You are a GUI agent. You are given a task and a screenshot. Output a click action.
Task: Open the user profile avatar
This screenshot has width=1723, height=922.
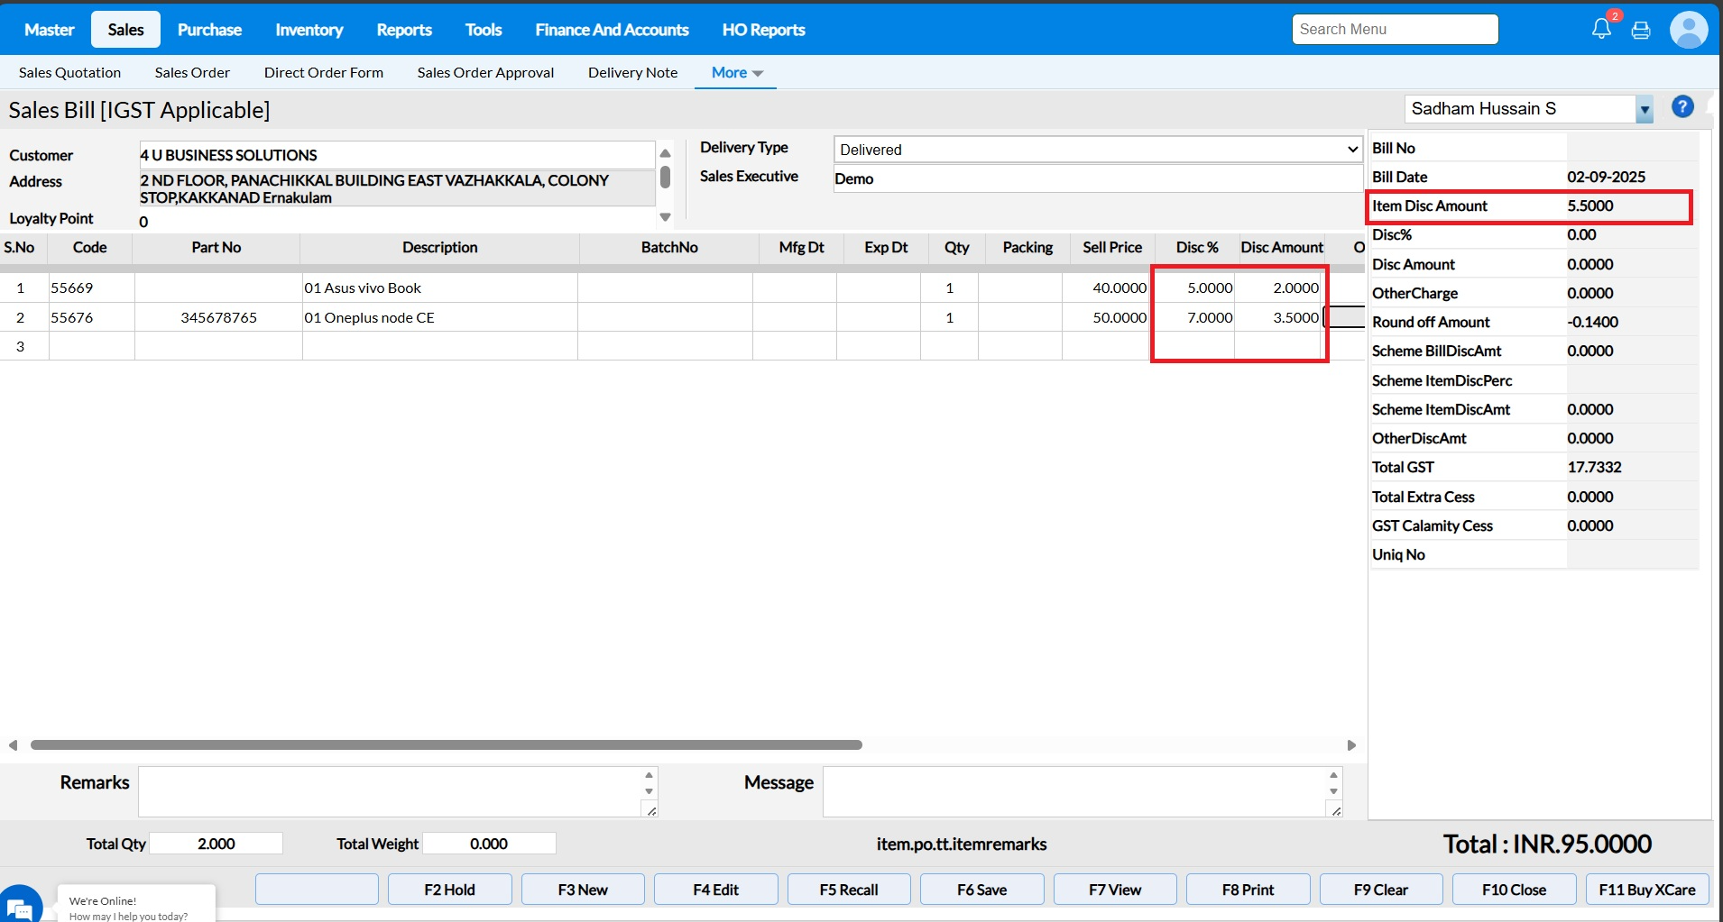point(1688,30)
